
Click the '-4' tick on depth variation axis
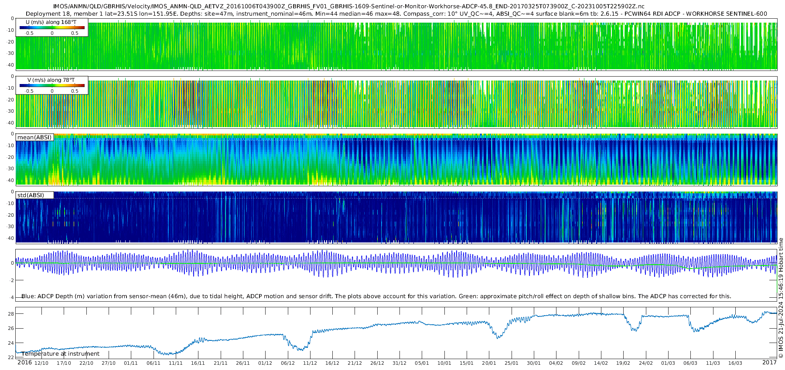pos(12,297)
